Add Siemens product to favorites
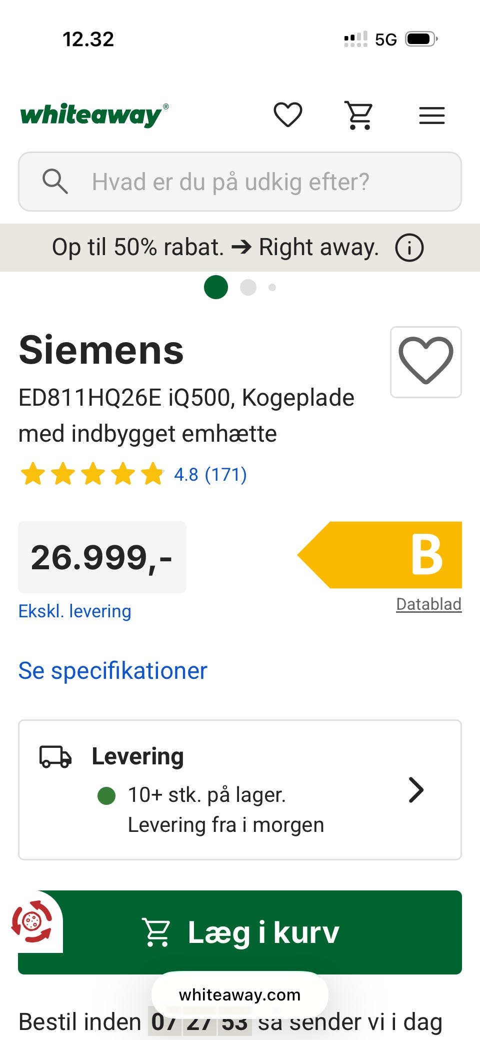This screenshot has width=480, height=1040. [425, 362]
